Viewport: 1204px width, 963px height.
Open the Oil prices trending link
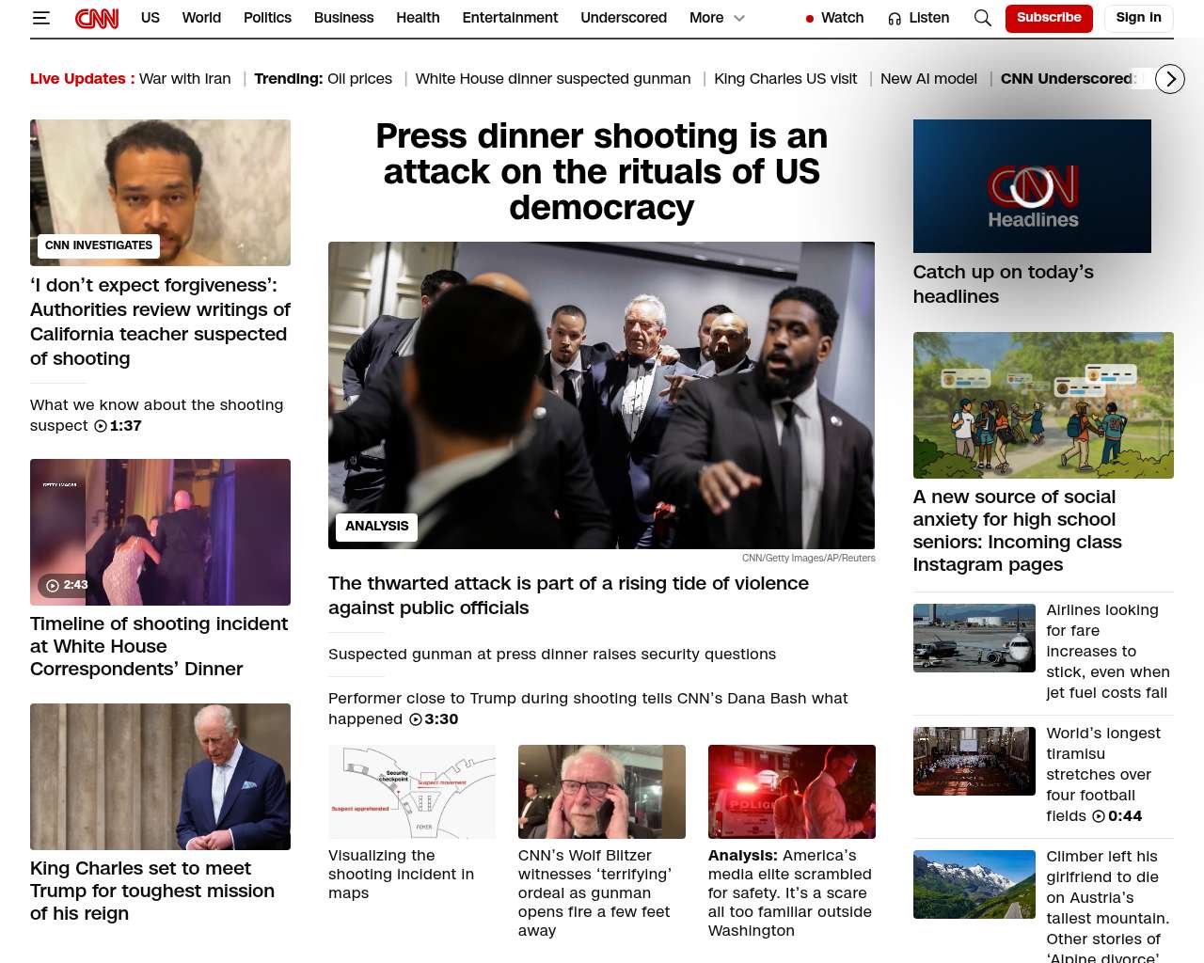(359, 79)
